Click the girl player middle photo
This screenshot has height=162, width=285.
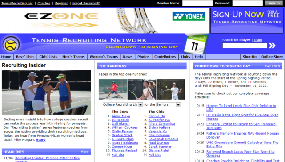click(x=142, y=89)
